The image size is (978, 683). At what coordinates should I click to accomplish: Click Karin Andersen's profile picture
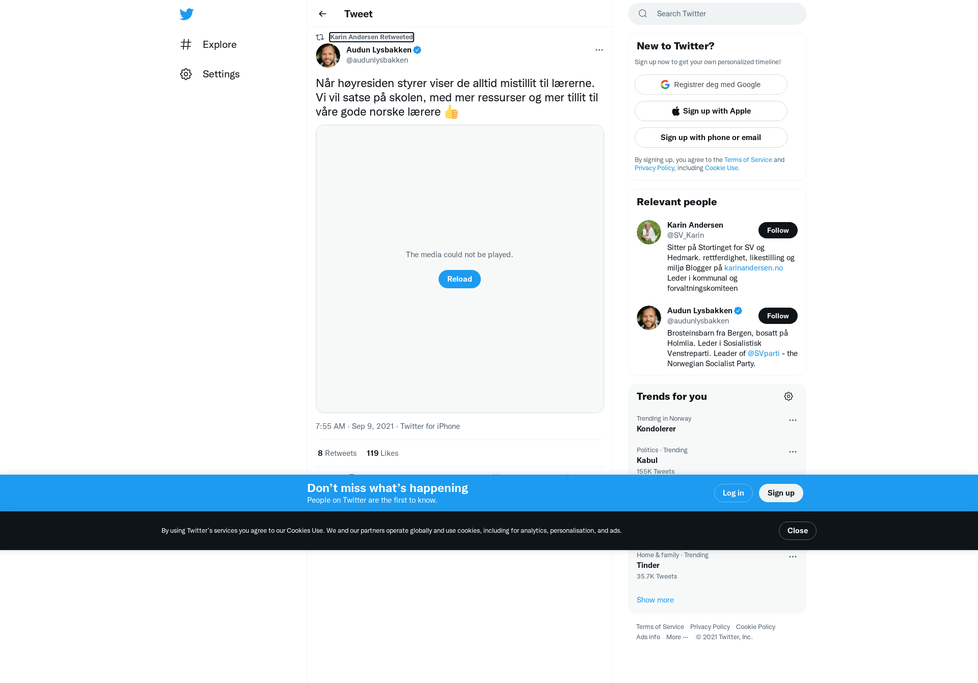(649, 232)
